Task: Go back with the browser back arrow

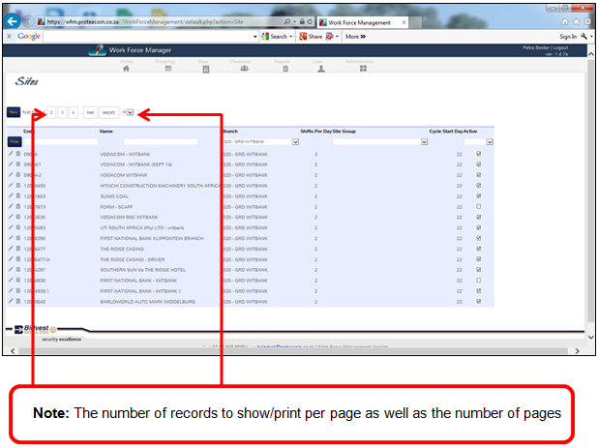Action: (13, 21)
